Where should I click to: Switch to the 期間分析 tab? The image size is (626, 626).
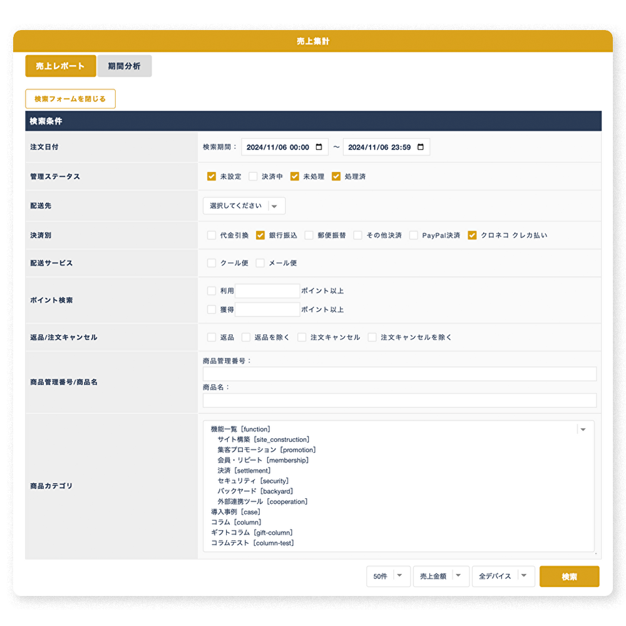[124, 66]
